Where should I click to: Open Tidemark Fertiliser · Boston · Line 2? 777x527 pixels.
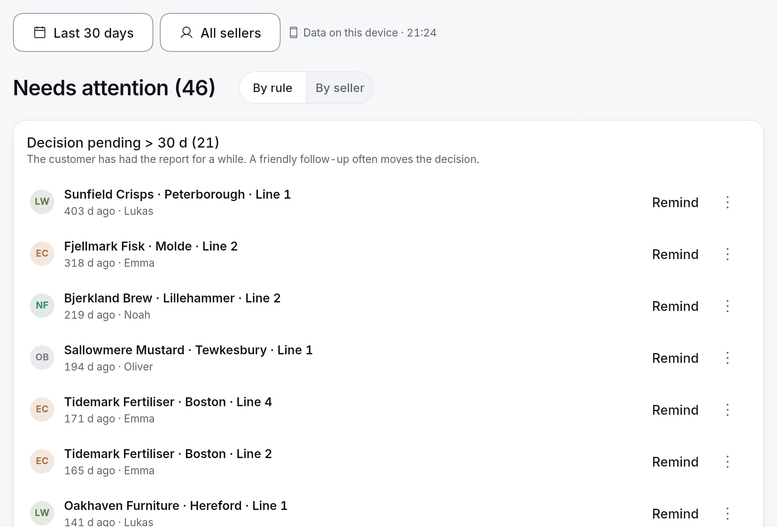(x=168, y=454)
